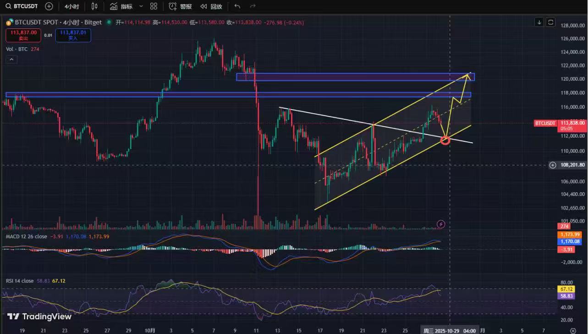
Task: Create a 警报 alert
Action: 180,6
